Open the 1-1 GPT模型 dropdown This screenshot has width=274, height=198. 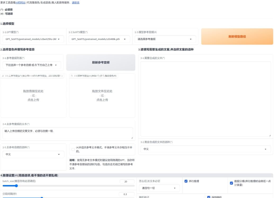pos(33,39)
